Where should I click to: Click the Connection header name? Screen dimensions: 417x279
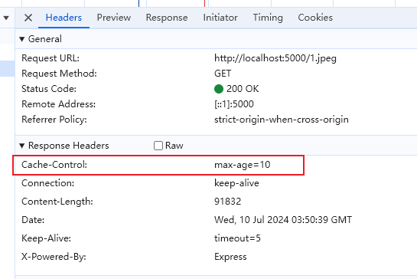click(x=48, y=183)
